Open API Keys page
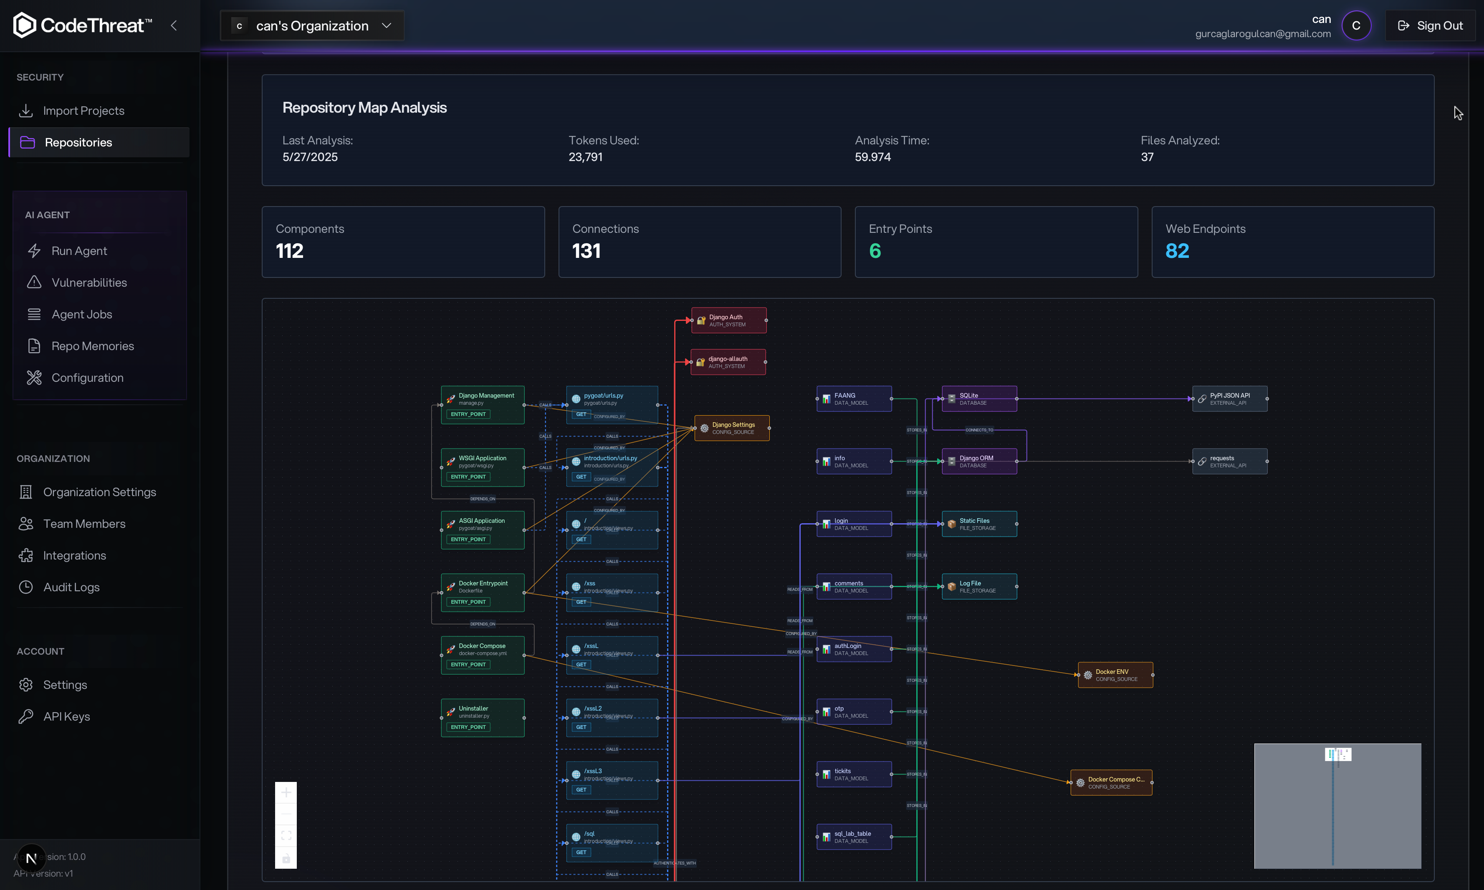1484x890 pixels. pos(99,717)
